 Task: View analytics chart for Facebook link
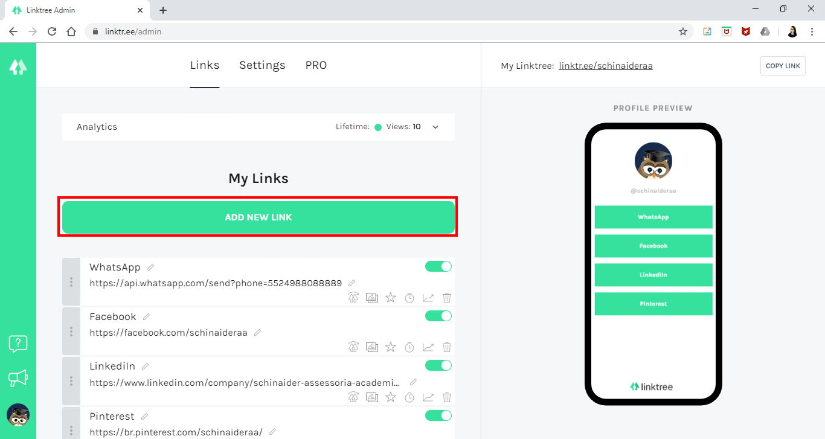click(x=428, y=347)
